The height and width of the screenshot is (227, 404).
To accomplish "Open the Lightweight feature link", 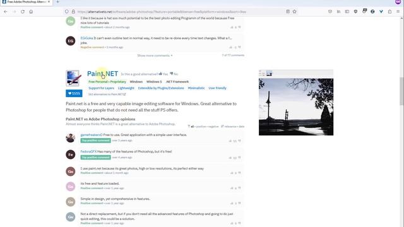I will coord(126,88).
